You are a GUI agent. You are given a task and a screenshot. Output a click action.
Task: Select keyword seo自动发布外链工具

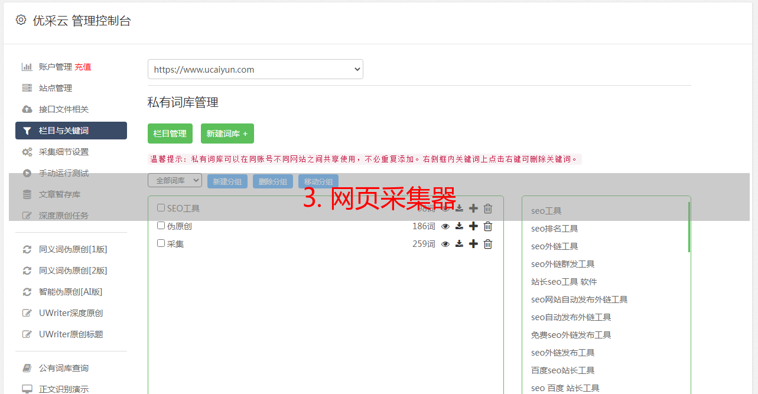[571, 317]
